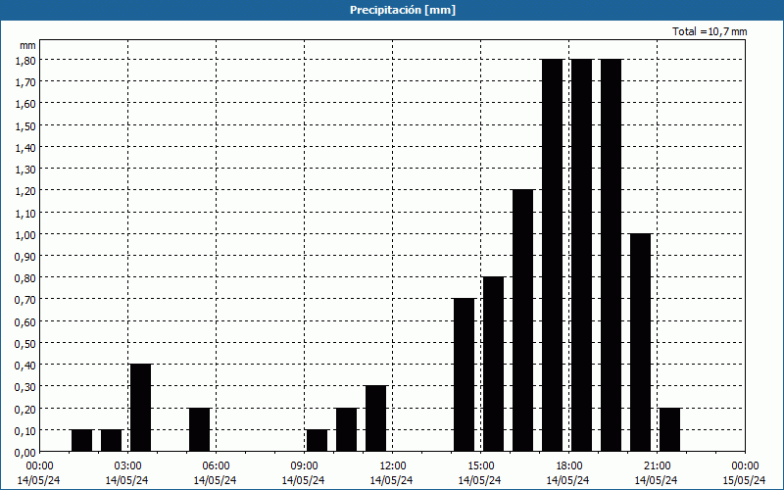
Task: Select the 0,00 y-axis value
Action: pos(25,453)
